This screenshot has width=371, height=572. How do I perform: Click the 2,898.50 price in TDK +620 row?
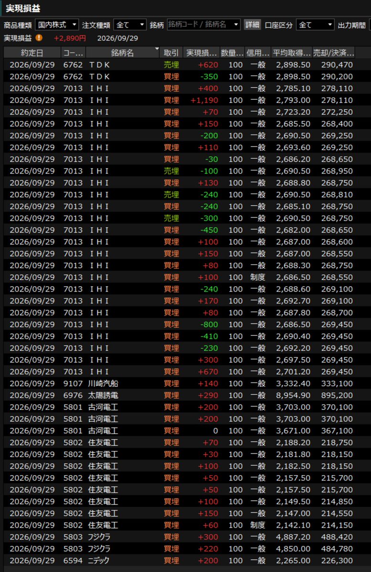(x=293, y=64)
